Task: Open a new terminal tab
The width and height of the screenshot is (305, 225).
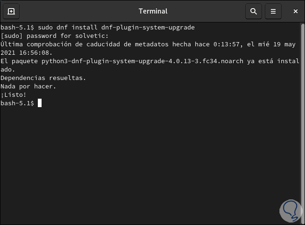Action: [x=11, y=11]
